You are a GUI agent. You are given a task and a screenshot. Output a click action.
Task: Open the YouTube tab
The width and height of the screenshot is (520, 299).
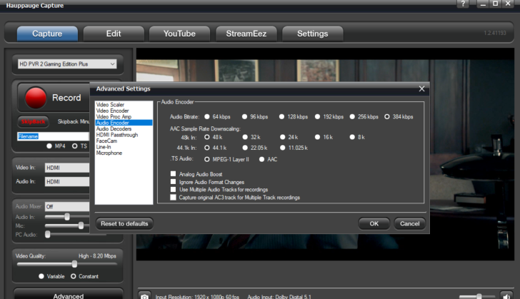click(x=179, y=34)
